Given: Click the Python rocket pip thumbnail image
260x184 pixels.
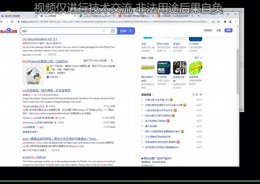Looking at the screenshot, I should point(33,75).
